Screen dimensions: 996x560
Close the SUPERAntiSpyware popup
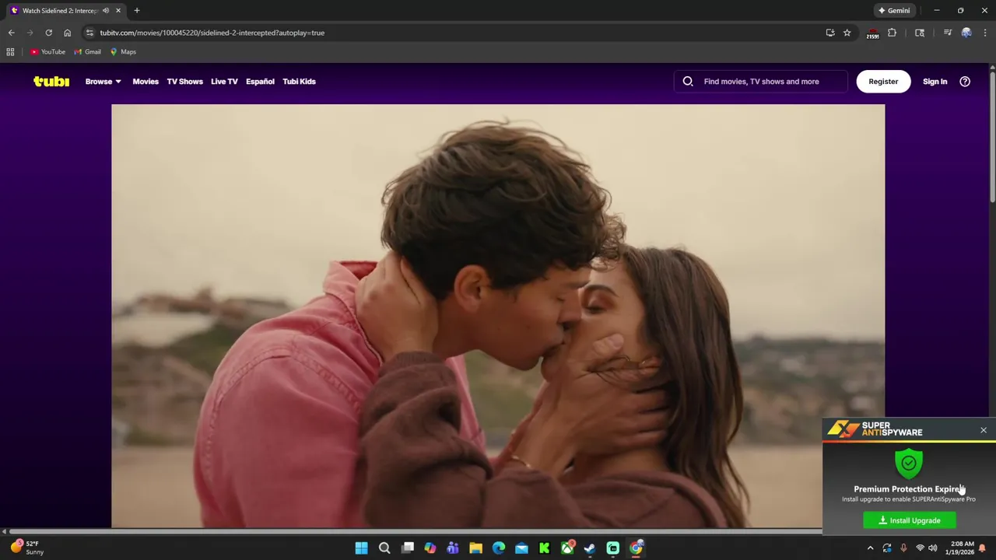(x=984, y=430)
